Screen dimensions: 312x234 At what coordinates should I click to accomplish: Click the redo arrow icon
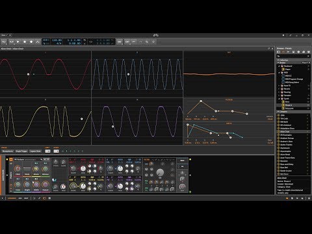click(140, 42)
